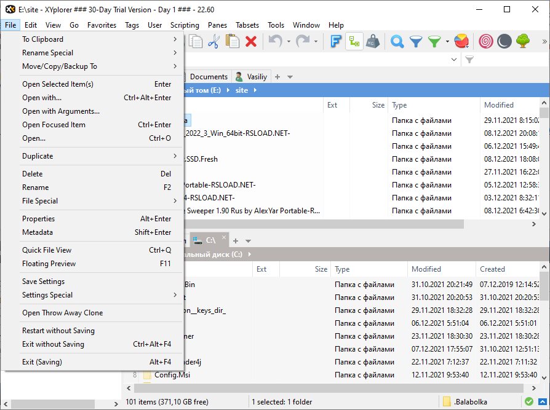This screenshot has height=410, width=550.
Task: Click the pink spiral toolbar icon
Action: point(486,41)
